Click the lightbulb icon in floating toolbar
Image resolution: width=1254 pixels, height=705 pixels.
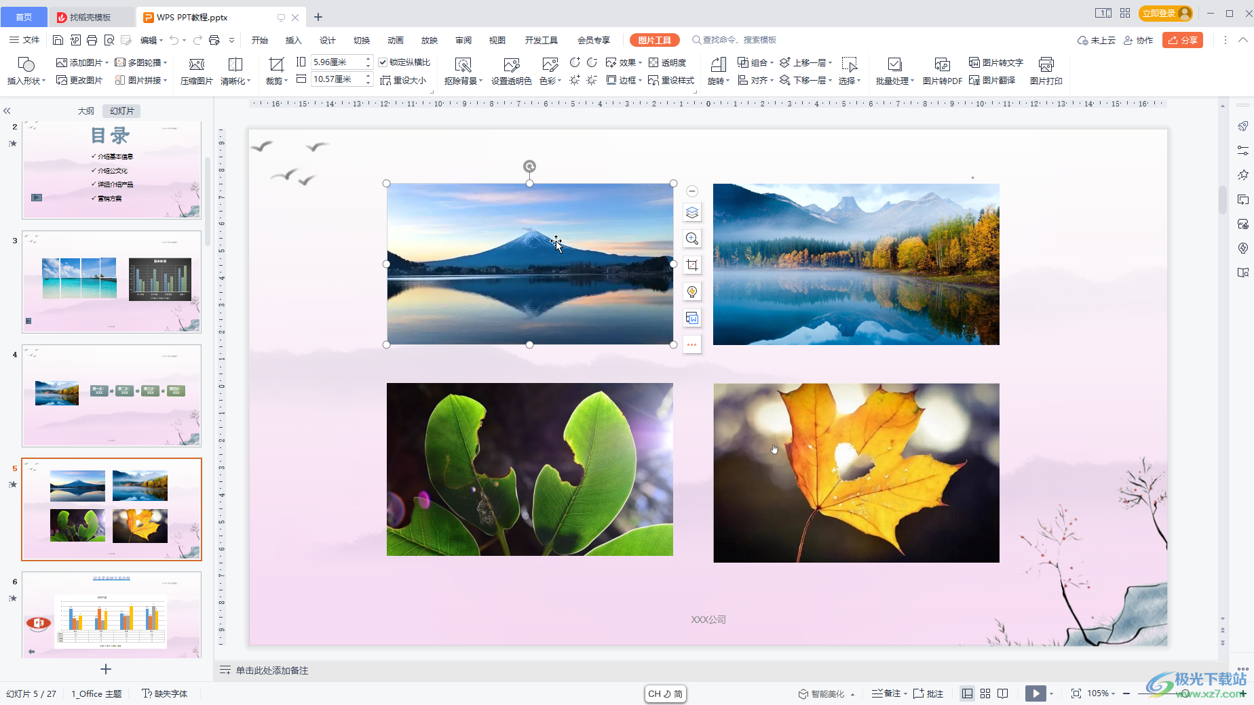692,291
